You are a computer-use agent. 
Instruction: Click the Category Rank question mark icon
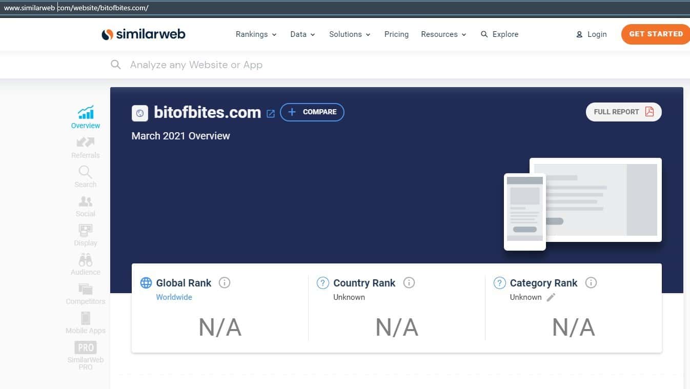pos(499,282)
